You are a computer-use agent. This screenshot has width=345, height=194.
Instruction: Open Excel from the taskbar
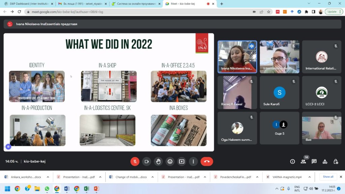[87, 189]
